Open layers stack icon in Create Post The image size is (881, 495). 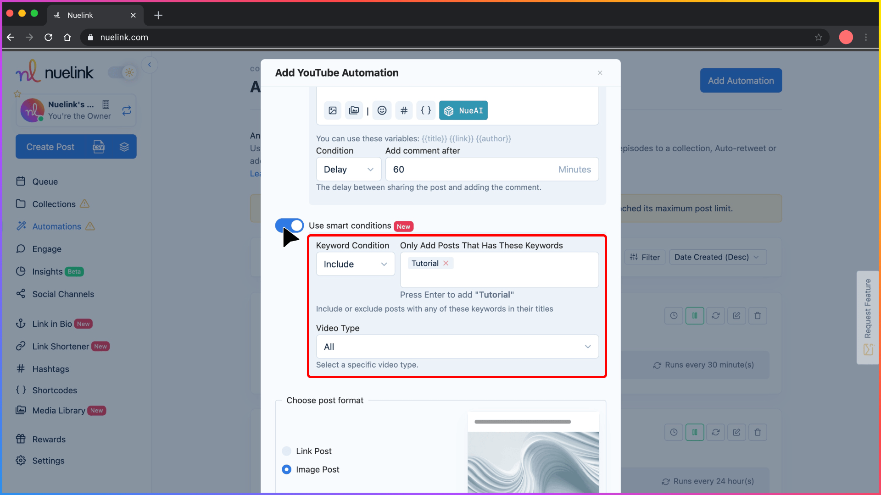(124, 147)
